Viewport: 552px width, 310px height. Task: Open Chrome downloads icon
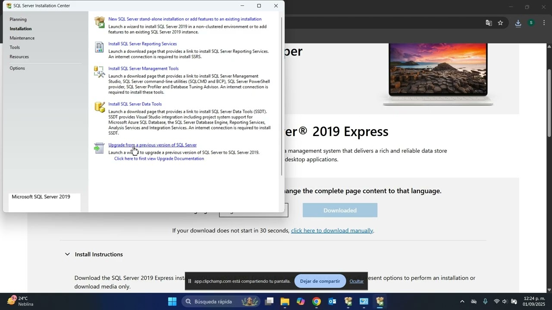[518, 23]
